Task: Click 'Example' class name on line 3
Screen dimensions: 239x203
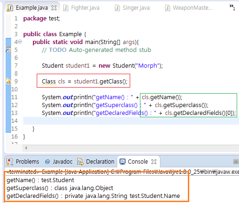Action: pos(70,34)
